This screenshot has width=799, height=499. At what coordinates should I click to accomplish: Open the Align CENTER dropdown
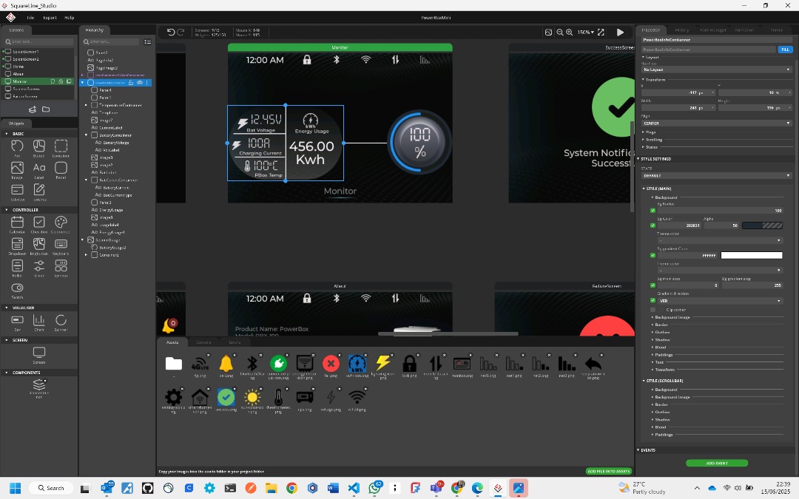tap(717, 123)
